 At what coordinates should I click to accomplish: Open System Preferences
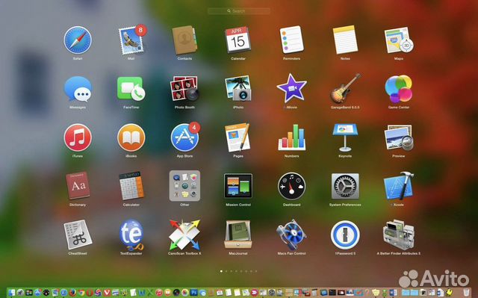click(x=345, y=186)
